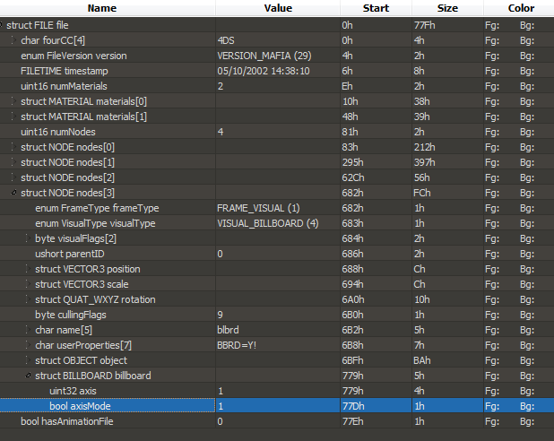
Task: Expand struct QUAT_WXYZ rotation
Action: pyautogui.click(x=28, y=299)
